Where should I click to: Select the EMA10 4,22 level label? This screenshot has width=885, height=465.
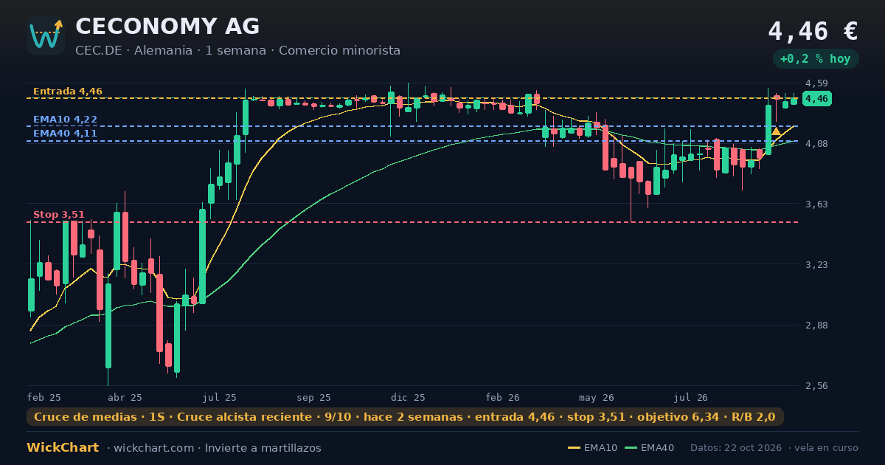tap(65, 120)
